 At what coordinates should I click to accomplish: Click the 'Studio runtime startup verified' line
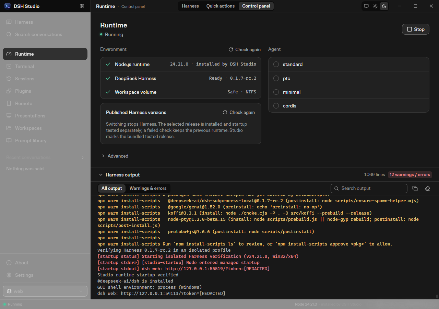click(138, 275)
